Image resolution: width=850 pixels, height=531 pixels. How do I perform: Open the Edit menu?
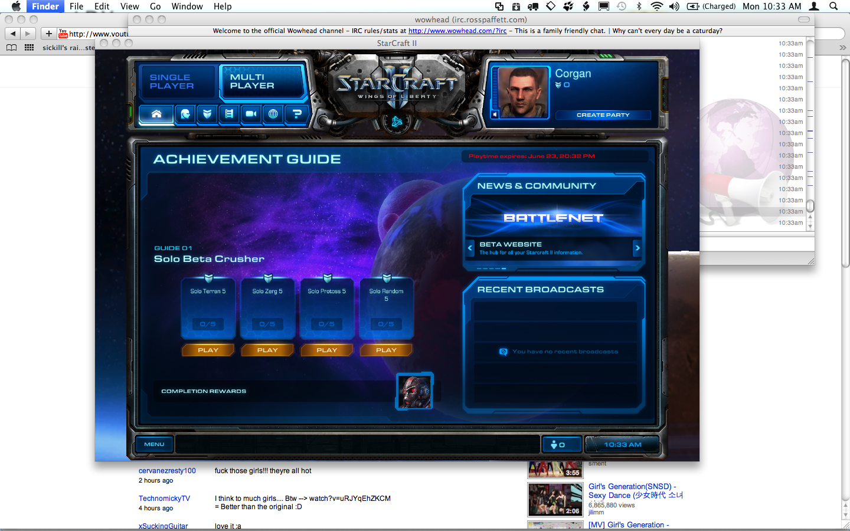102,6
